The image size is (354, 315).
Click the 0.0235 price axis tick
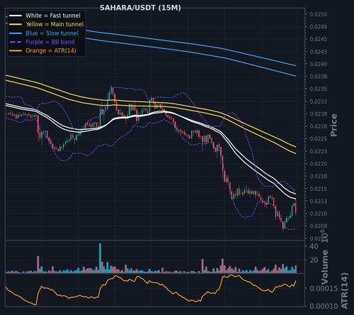(x=319, y=89)
